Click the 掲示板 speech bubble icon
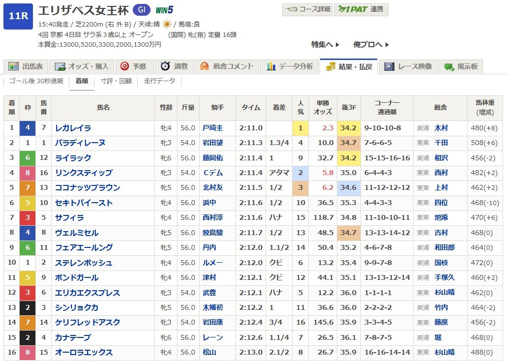This screenshot has width=507, height=363. [x=449, y=66]
